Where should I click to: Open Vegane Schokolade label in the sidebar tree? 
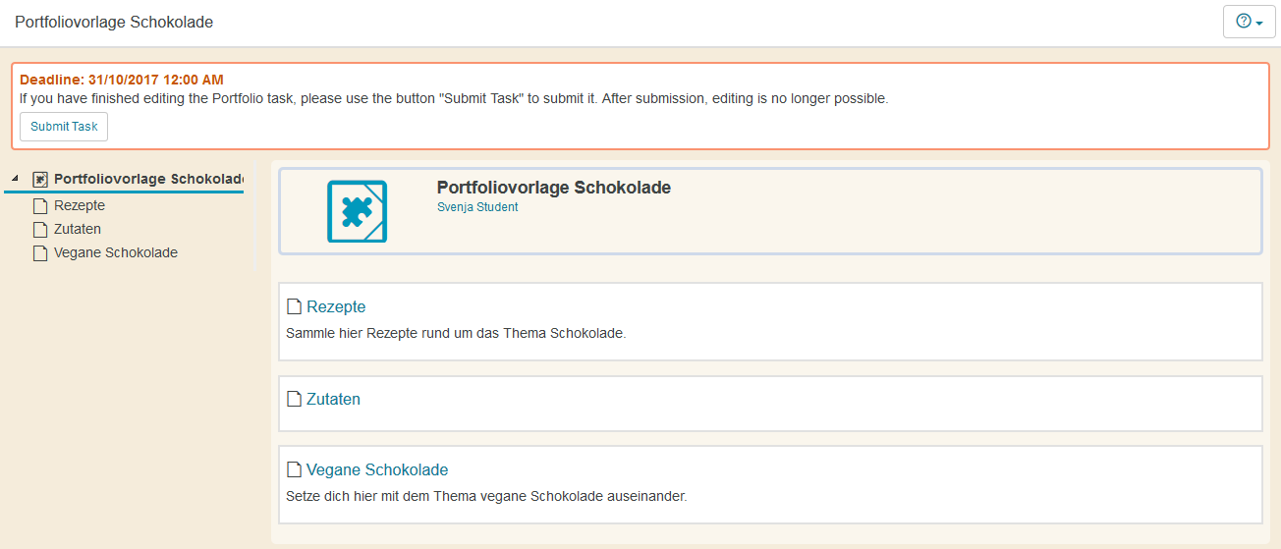click(116, 252)
